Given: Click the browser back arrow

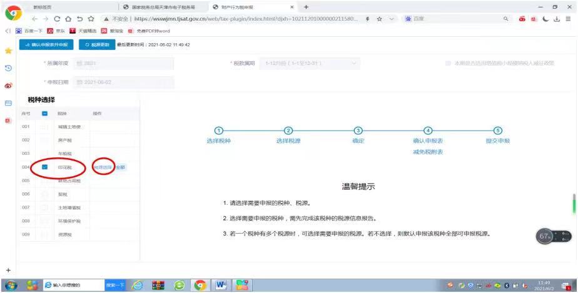Looking at the screenshot, I should pos(34,19).
